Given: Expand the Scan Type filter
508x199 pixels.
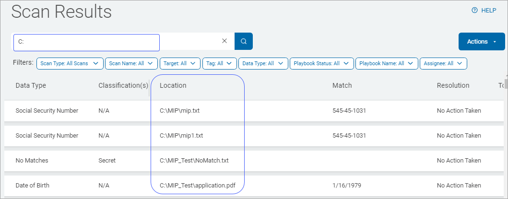Looking at the screenshot, I should (70, 63).
